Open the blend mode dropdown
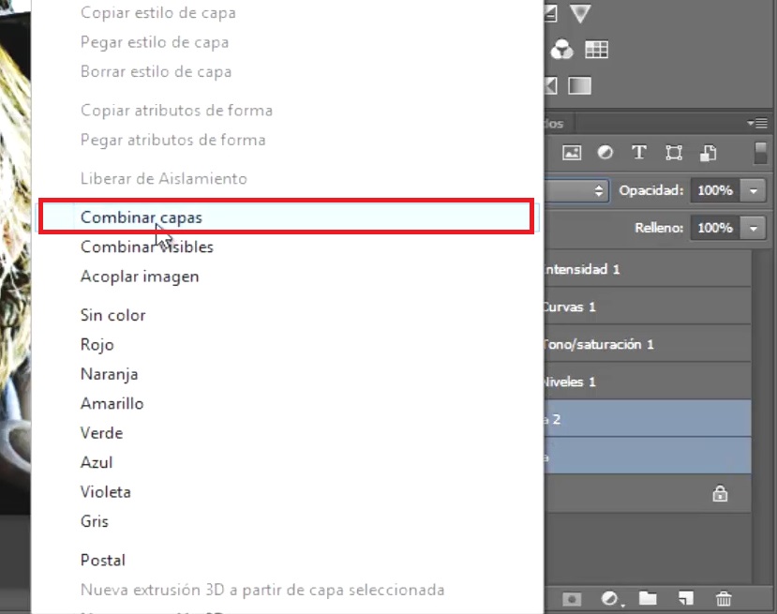This screenshot has width=777, height=614. point(576,190)
